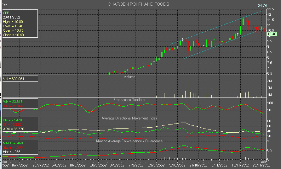Image resolution: width=281 pixels, height=169 pixels.
Task: Click the 2M volume axis label
Action: pyautogui.click(x=269, y=88)
